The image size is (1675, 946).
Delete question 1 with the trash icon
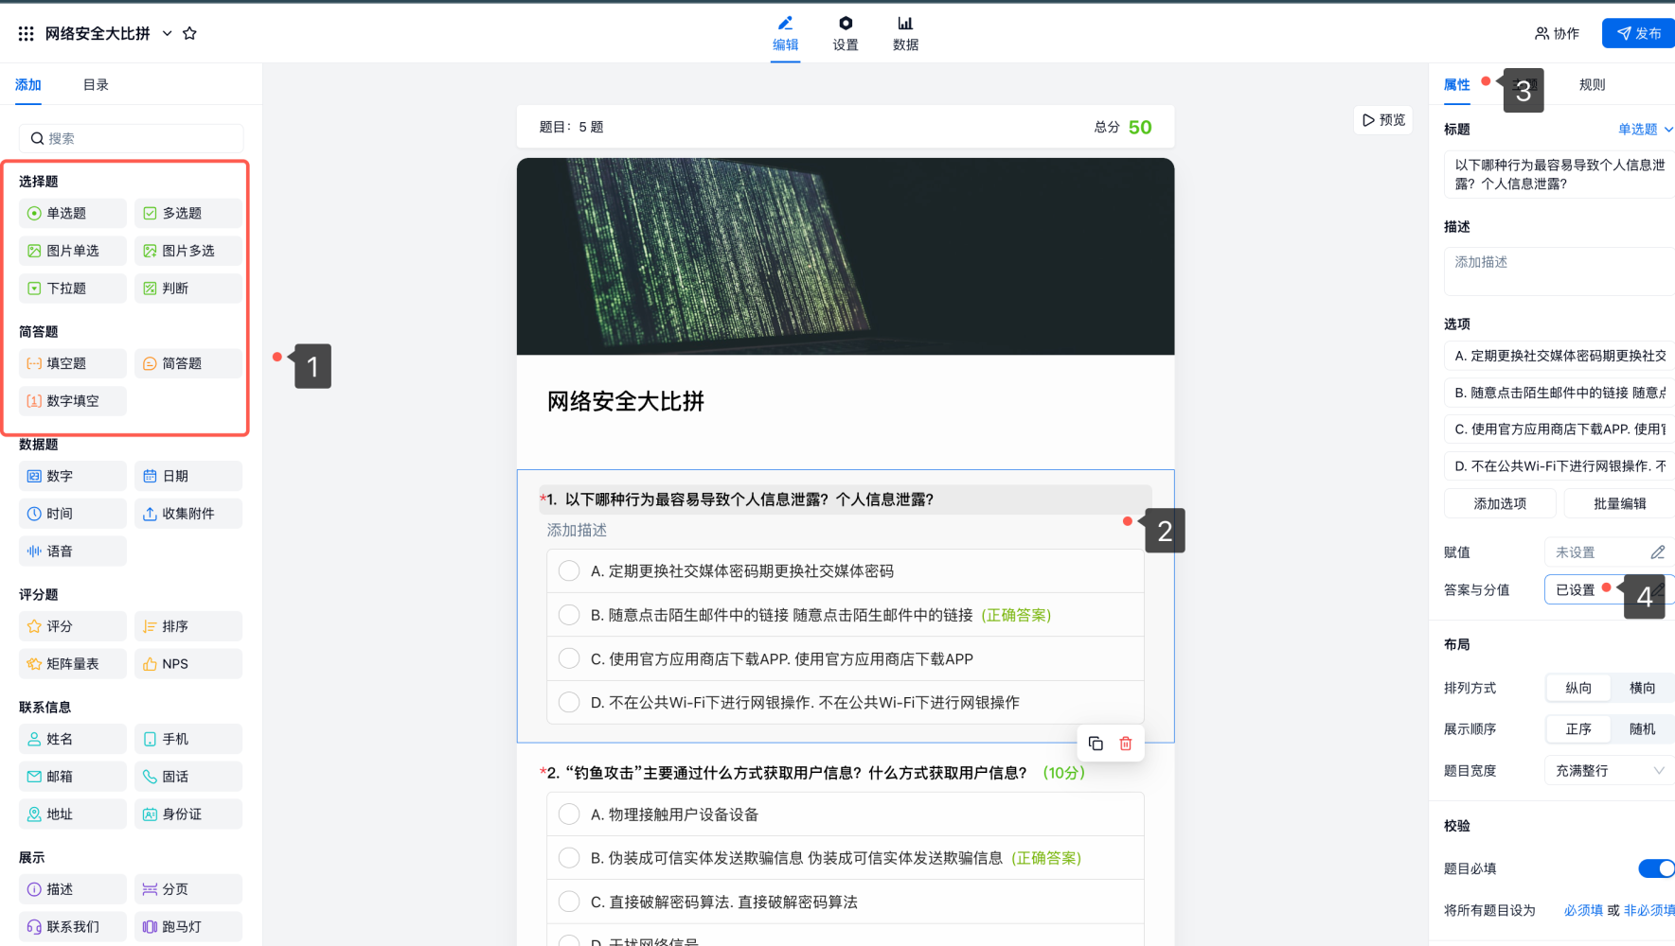[x=1126, y=744]
